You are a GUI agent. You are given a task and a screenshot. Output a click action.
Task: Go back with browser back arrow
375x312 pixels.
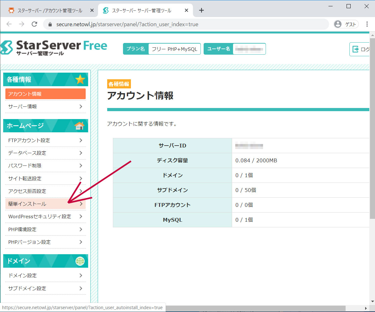(x=9, y=24)
